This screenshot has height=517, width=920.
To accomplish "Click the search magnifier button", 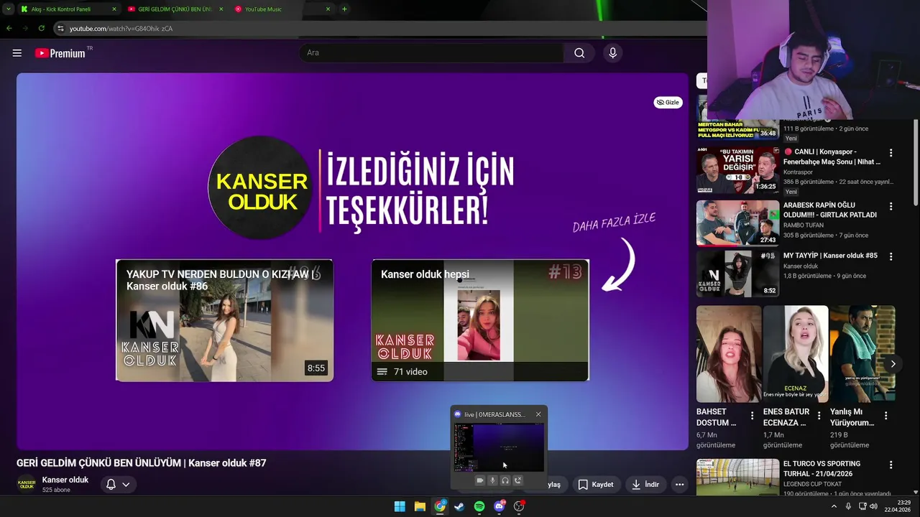I will tap(579, 53).
